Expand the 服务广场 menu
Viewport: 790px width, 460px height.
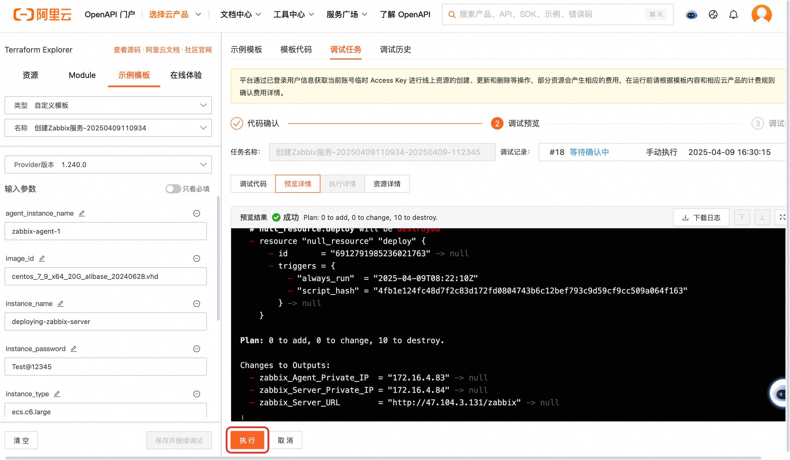click(x=347, y=14)
